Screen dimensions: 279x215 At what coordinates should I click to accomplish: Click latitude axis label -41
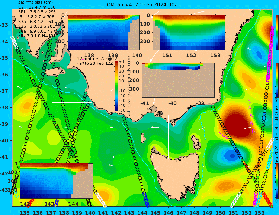(4, 157)
